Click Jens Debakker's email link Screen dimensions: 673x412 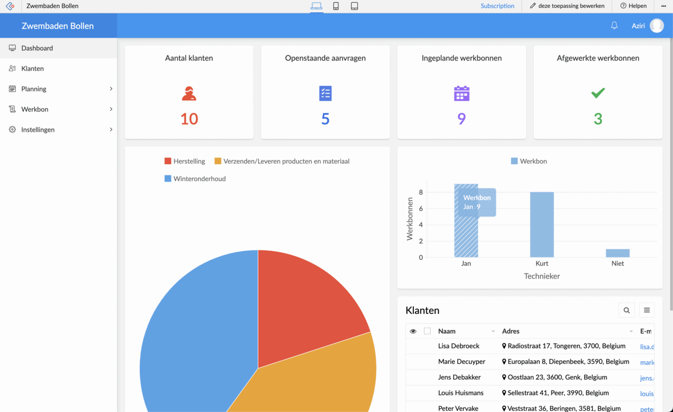tap(647, 378)
